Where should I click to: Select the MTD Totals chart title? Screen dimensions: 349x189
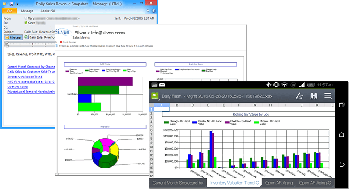click(x=105, y=64)
